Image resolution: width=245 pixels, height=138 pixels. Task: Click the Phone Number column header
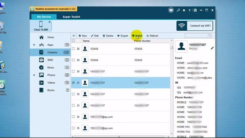pyautogui.click(x=142, y=41)
